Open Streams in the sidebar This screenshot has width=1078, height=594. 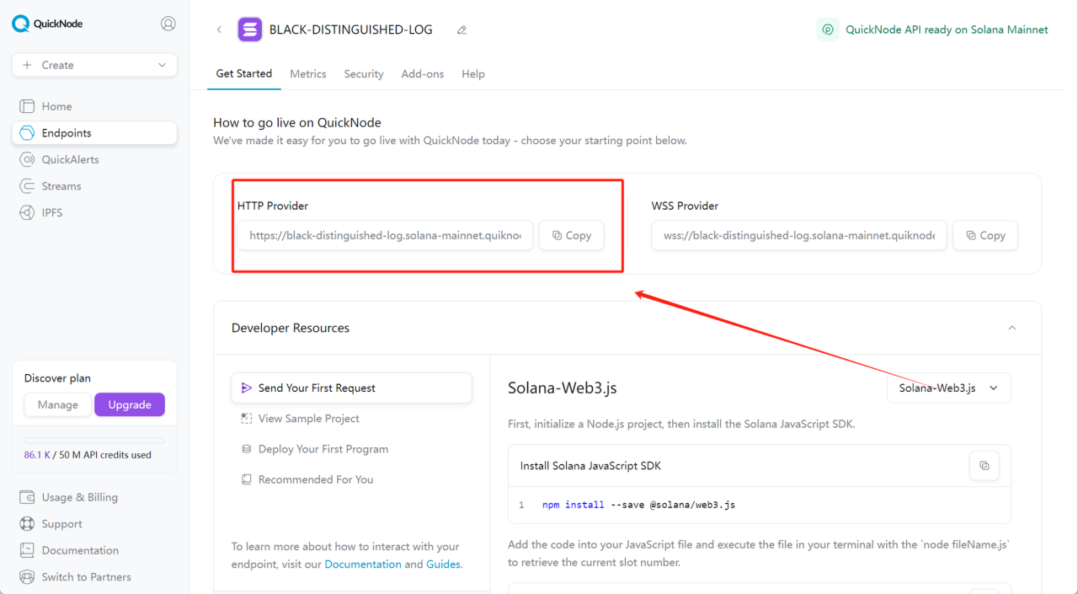(61, 186)
